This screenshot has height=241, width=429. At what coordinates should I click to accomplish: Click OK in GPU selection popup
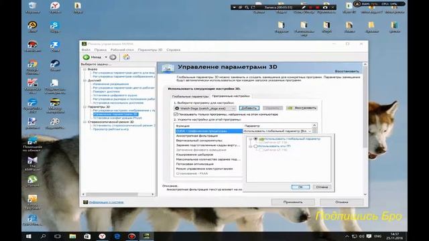[x=300, y=187]
